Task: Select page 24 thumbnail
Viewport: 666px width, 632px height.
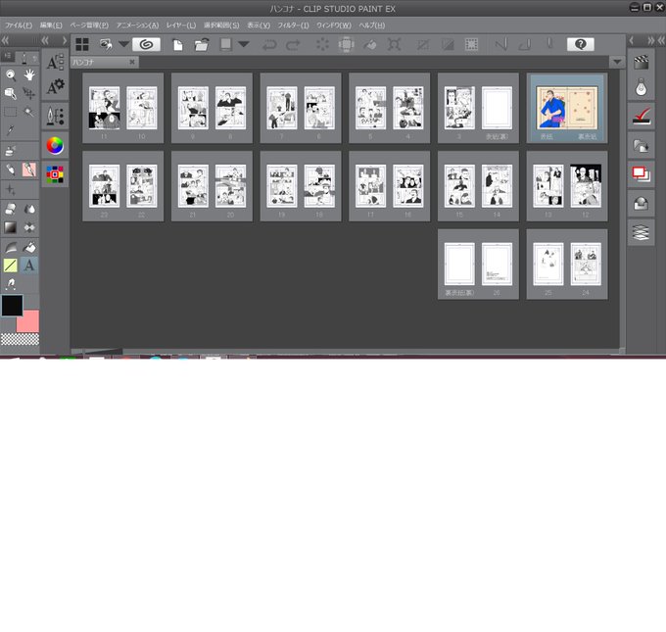Action: coord(586,264)
